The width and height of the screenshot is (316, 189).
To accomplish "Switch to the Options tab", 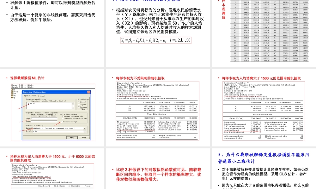I will pos(41,96).
